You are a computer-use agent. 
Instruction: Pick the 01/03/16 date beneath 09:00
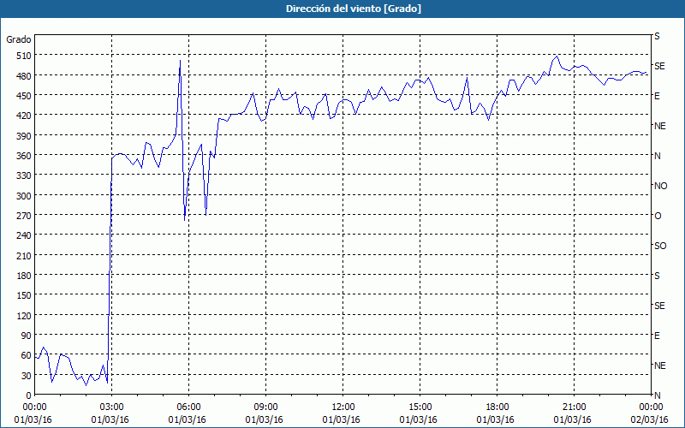coord(264,420)
